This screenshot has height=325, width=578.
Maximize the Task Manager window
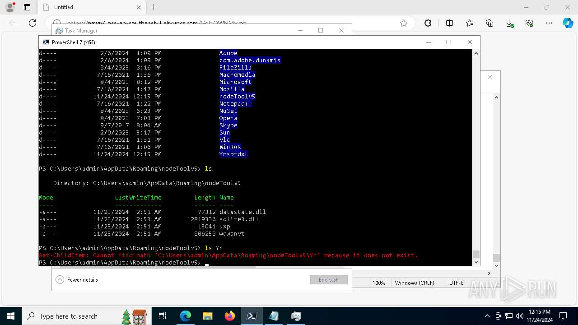click(321, 30)
